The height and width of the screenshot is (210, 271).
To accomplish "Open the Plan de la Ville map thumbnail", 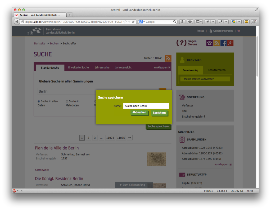I will [157, 159].
